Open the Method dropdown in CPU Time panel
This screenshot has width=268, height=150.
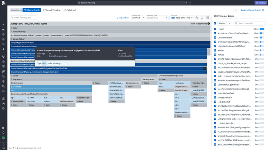[224, 23]
